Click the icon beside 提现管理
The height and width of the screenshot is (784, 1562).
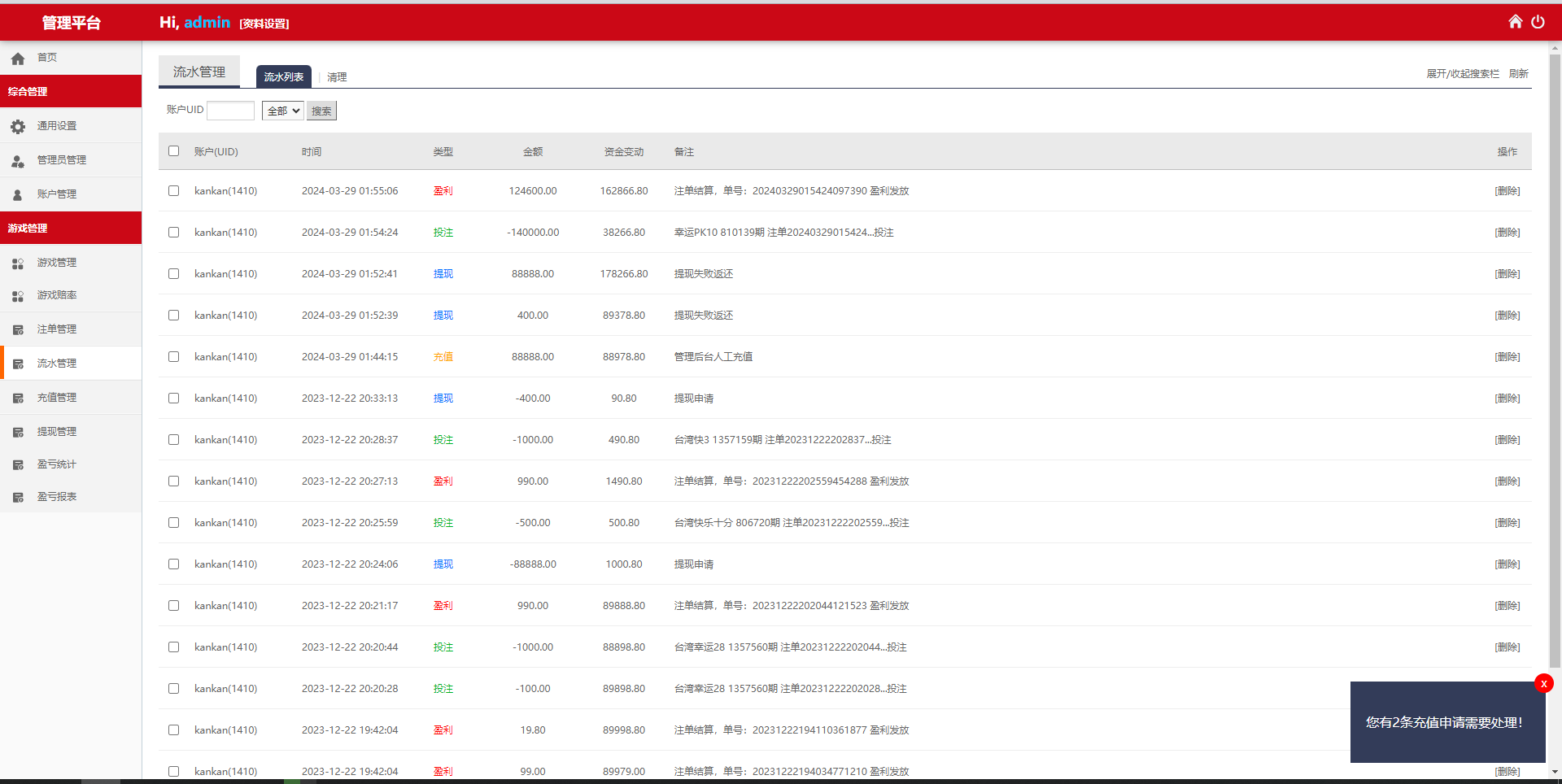tap(18, 433)
